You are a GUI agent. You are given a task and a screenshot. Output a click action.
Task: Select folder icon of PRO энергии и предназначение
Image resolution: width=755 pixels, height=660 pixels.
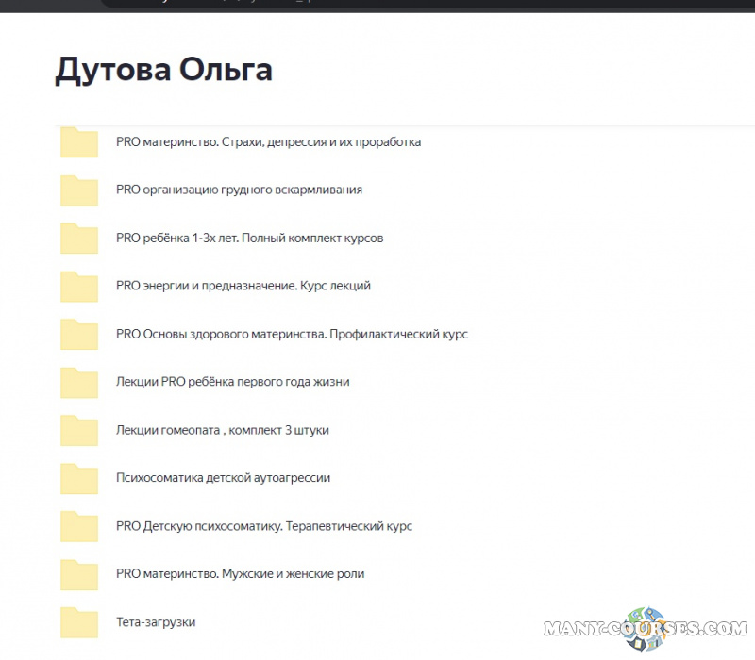coord(79,286)
